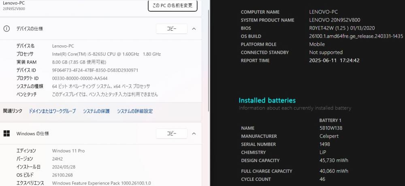The height and width of the screenshot is (186, 405).
Task: Select CONNECTED STANDBY value Not supported
Action: tap(326, 53)
